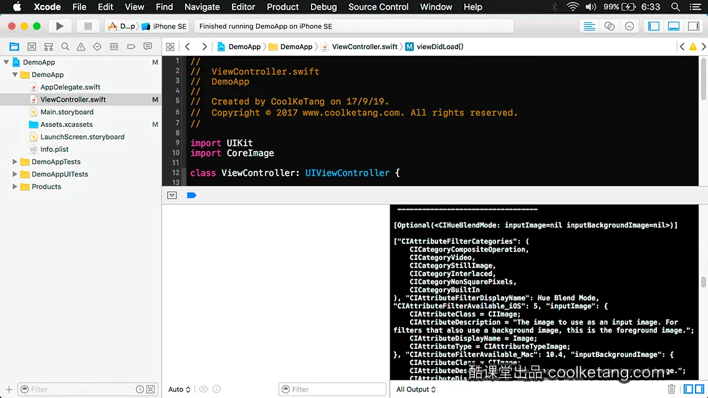This screenshot has width=708, height=398.
Task: Switch to the Standard editor
Action: (589, 26)
